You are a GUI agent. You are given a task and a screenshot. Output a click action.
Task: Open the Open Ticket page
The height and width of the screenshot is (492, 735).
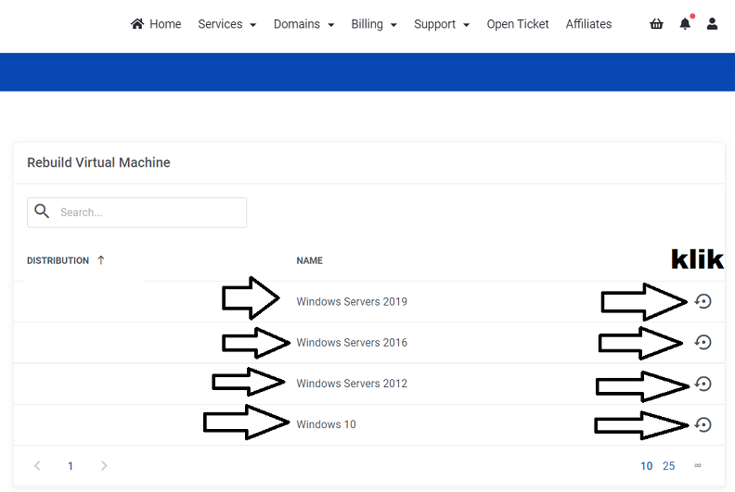518,24
